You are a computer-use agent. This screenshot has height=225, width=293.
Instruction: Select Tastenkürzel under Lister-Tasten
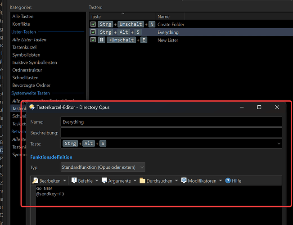point(24,47)
